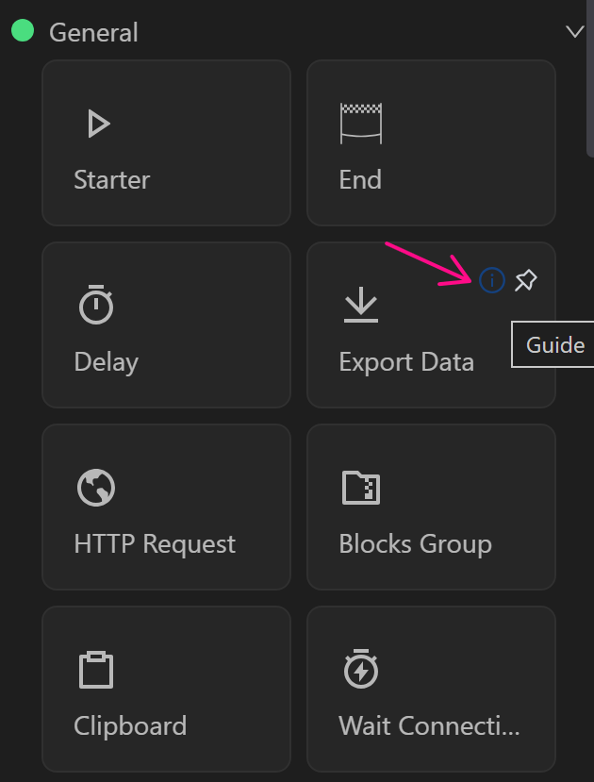Click the Starter block label

pyautogui.click(x=111, y=179)
